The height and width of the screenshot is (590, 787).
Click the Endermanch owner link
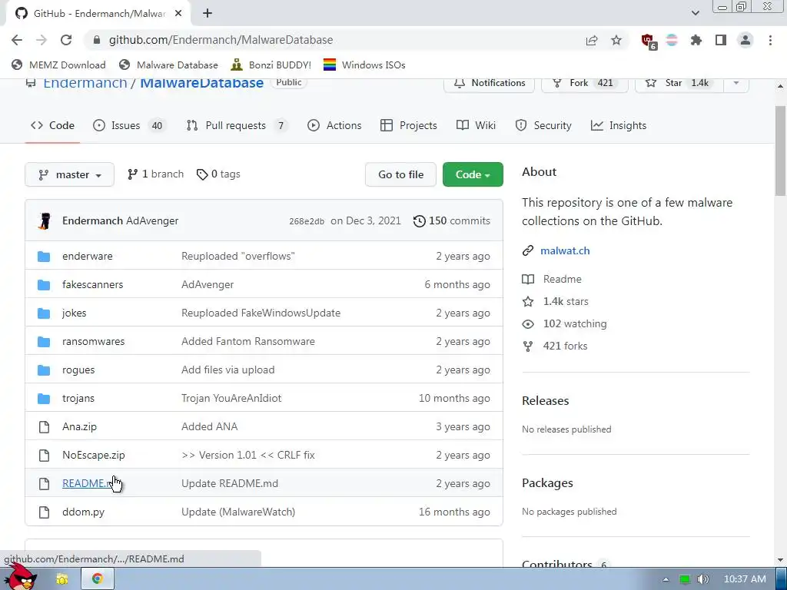point(85,83)
